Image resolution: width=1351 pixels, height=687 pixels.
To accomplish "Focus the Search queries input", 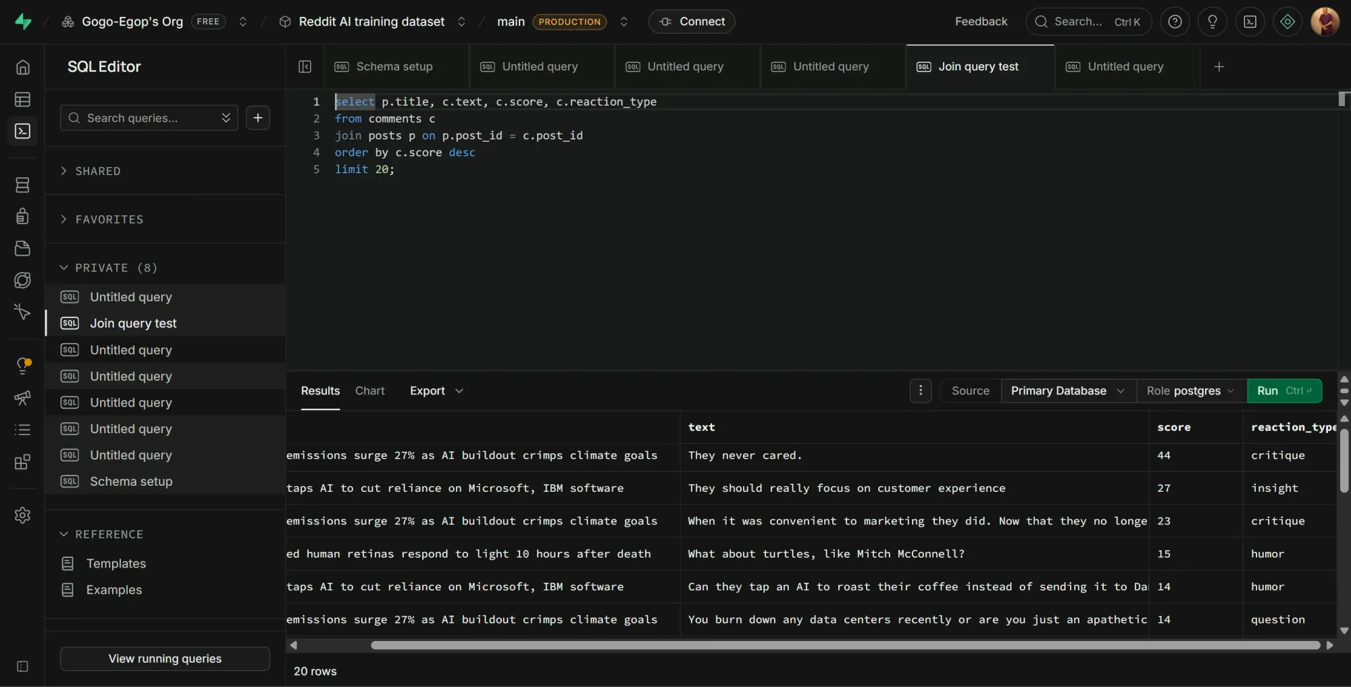I will tap(149, 118).
